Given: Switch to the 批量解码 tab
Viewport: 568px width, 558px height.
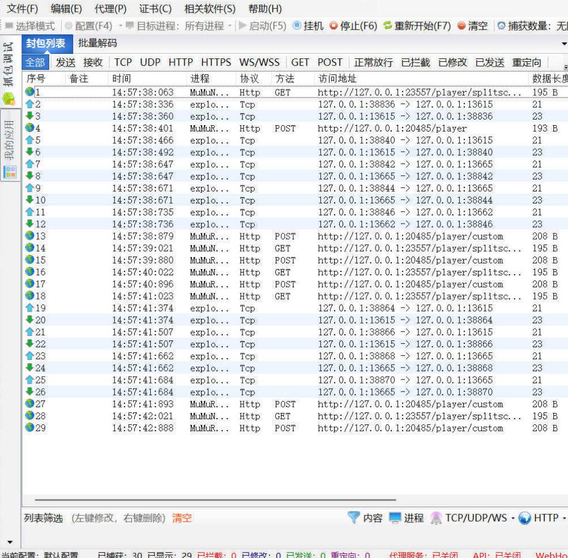Looking at the screenshot, I should pos(97,44).
